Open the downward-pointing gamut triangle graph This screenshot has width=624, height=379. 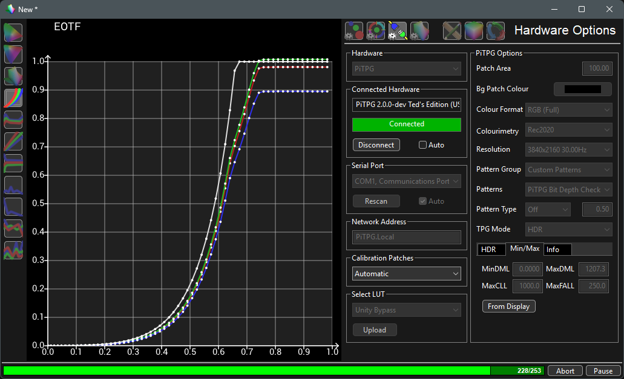[13, 54]
